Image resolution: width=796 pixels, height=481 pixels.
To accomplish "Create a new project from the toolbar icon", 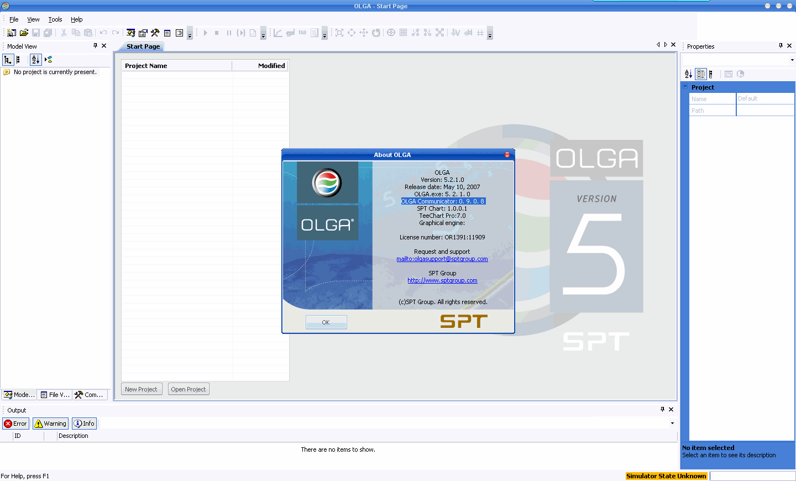I will (x=12, y=33).
